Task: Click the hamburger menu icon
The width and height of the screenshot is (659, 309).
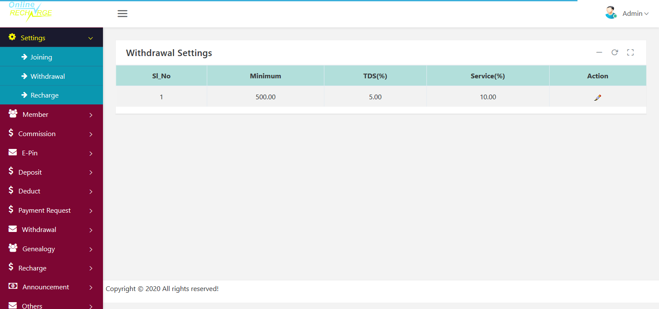Action: 122,14
